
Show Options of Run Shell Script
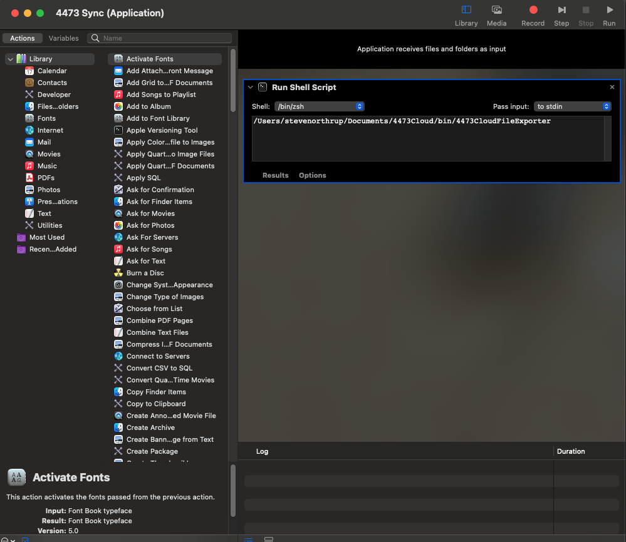[312, 175]
